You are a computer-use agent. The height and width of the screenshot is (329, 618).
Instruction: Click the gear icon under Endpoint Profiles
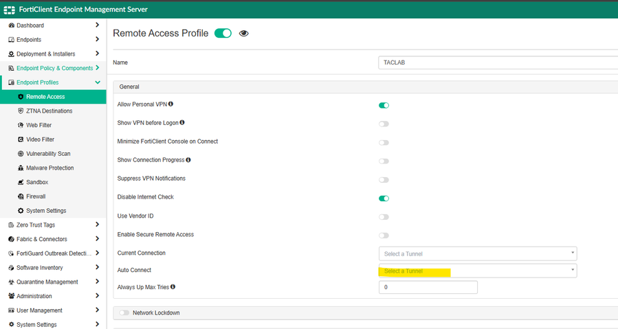(x=21, y=211)
